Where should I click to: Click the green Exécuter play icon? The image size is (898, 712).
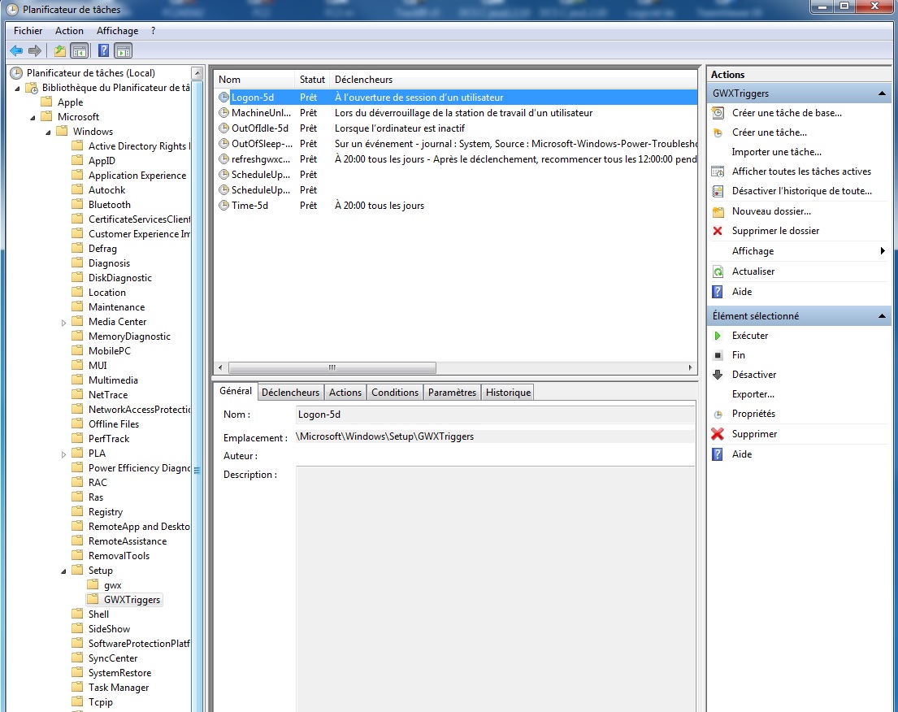pyautogui.click(x=718, y=336)
